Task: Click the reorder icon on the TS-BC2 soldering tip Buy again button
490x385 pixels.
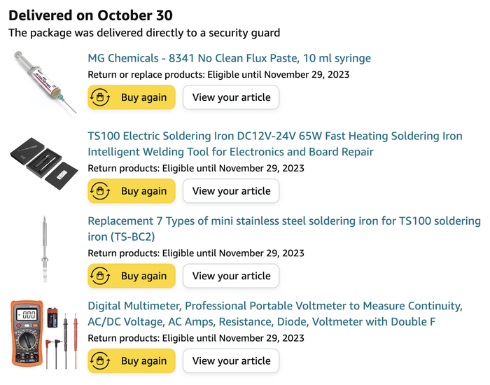Action: click(102, 276)
